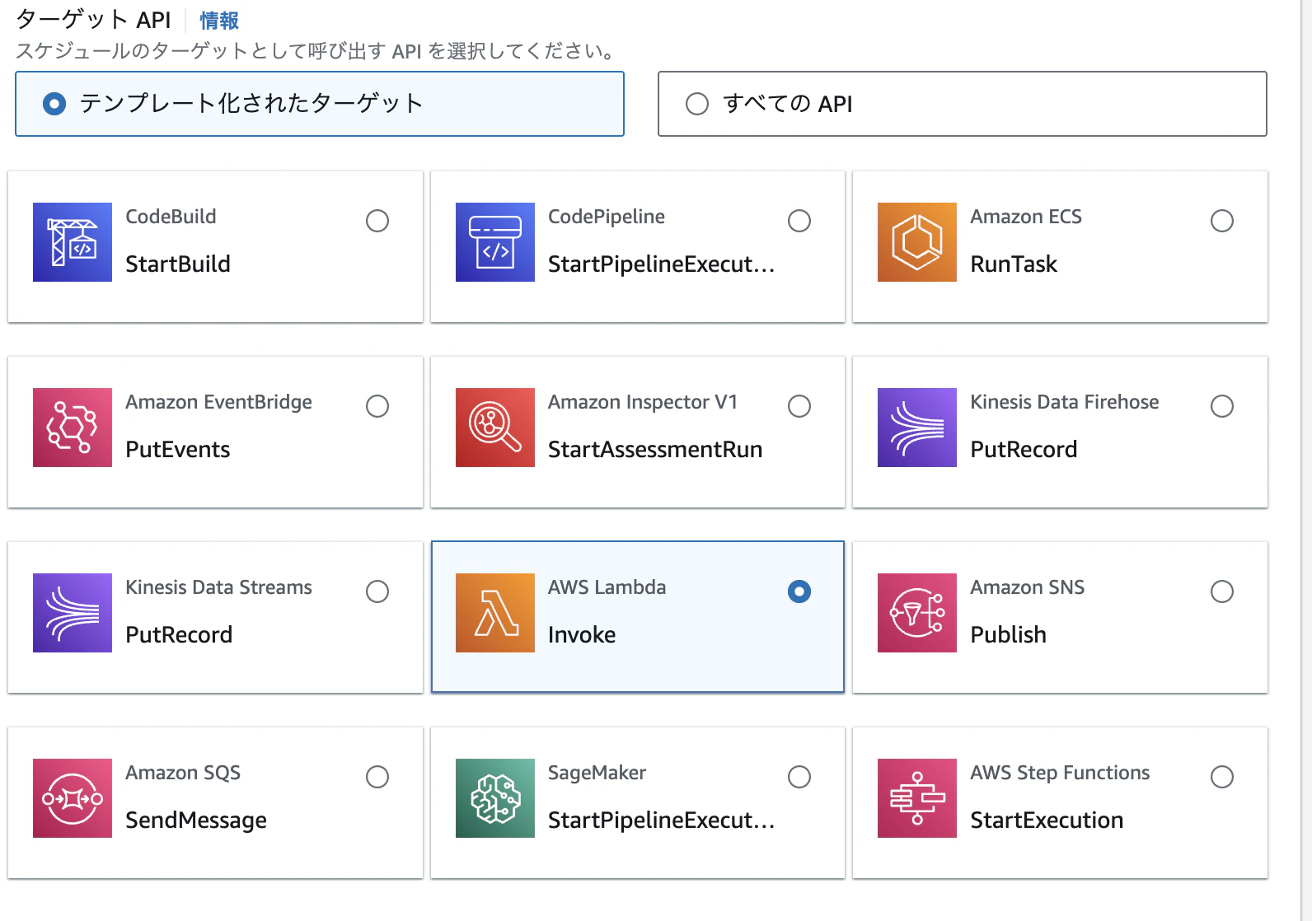The height and width of the screenshot is (921, 1312).
Task: Click the ターゲット API section heading
Action: [93, 20]
